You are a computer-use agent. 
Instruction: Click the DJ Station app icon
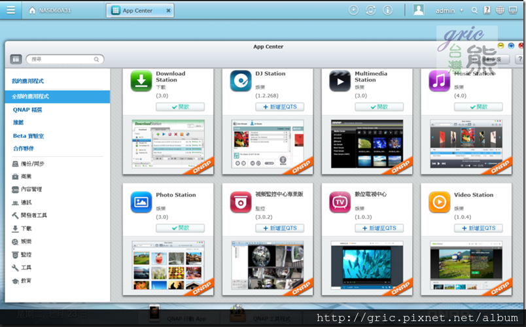[241, 81]
